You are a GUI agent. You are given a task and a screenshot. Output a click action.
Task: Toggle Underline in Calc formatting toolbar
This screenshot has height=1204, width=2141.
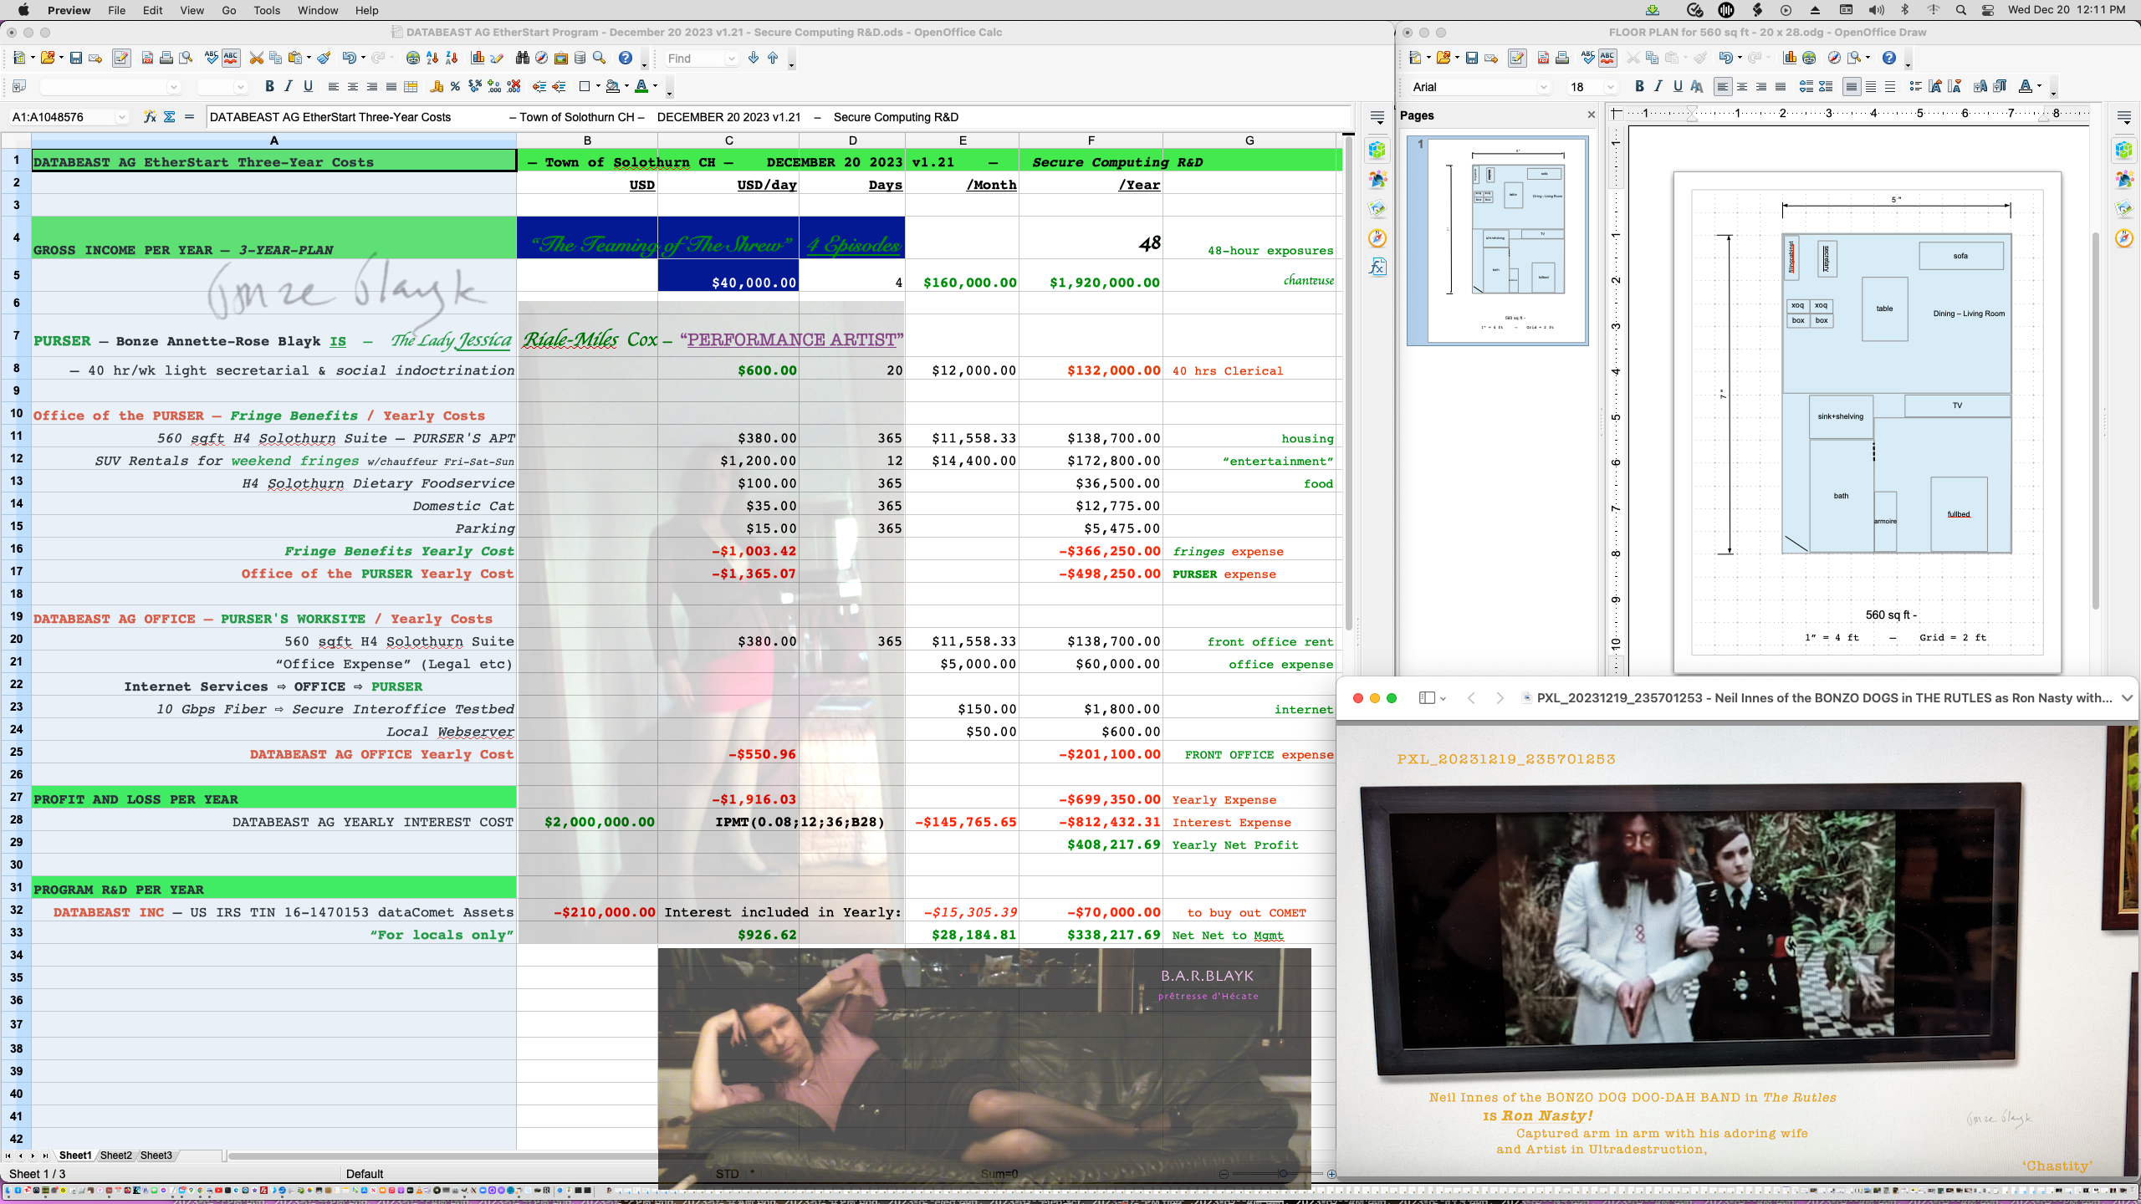pos(308,86)
